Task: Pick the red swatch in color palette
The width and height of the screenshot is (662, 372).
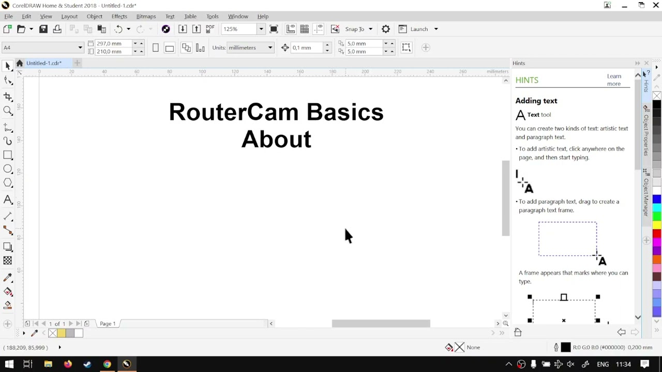Action: pyautogui.click(x=657, y=234)
